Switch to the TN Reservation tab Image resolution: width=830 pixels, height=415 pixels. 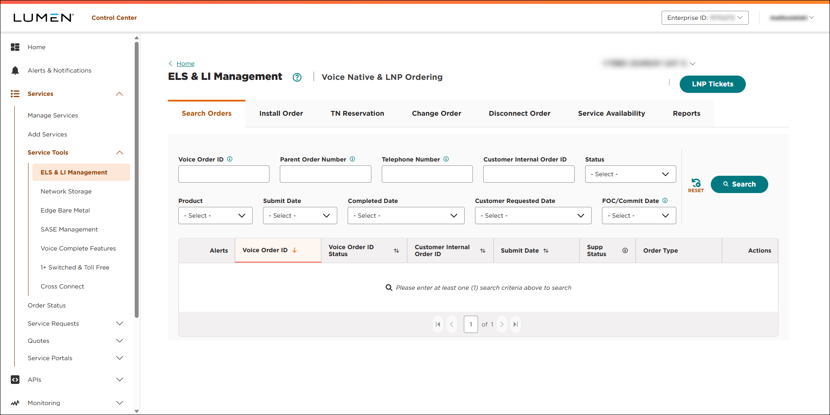pos(357,114)
